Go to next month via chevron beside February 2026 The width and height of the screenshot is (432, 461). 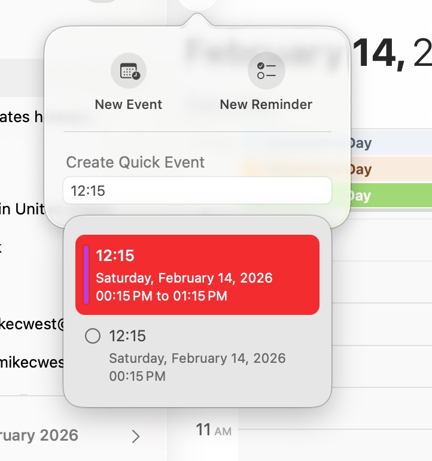135,436
